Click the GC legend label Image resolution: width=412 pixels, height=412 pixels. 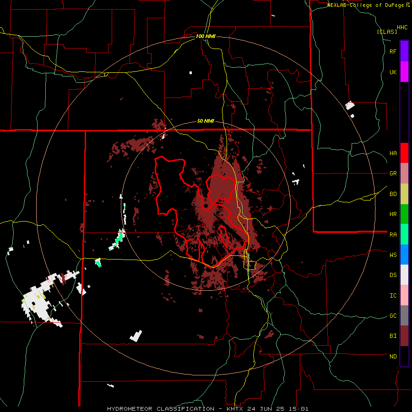pyautogui.click(x=393, y=316)
